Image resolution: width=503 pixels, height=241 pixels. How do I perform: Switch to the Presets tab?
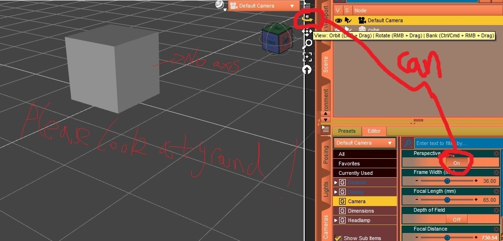[347, 131]
